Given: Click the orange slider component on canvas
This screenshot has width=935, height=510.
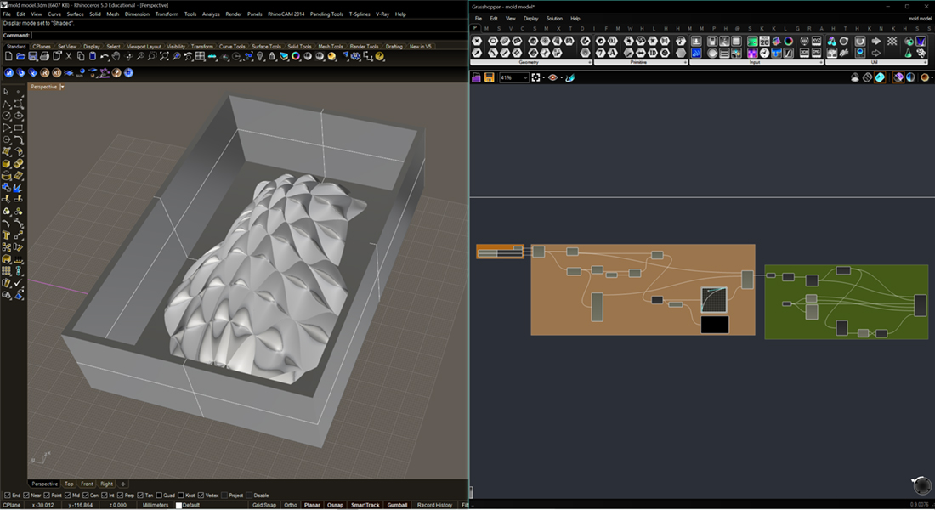Looking at the screenshot, I should (501, 252).
